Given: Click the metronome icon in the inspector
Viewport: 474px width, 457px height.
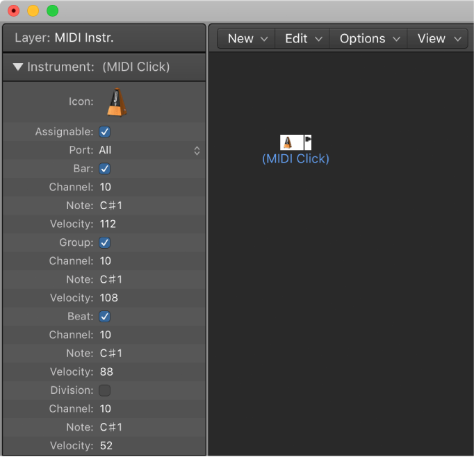Looking at the screenshot, I should tap(117, 102).
